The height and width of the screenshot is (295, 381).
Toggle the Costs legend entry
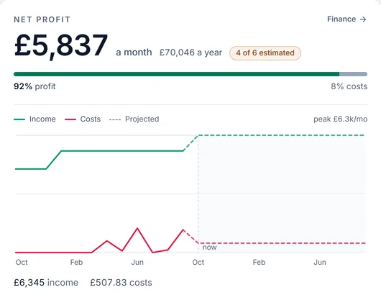[x=83, y=119]
